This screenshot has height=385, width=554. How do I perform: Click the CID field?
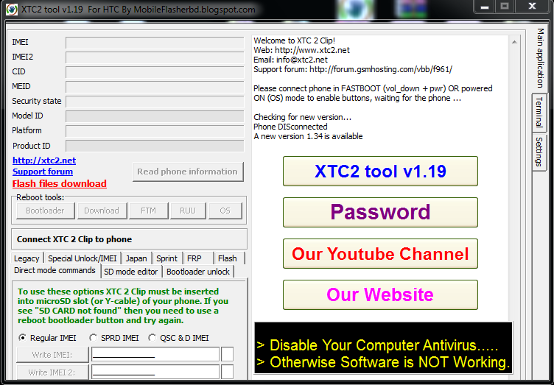155,72
